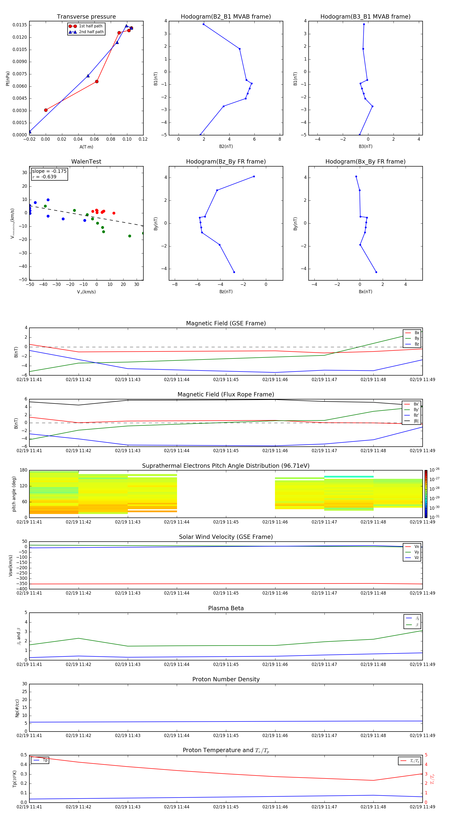Click the 'Hodogram(B3_B1 MVAB frame)' title
This screenshot has width=452, height=829.
tap(365, 17)
